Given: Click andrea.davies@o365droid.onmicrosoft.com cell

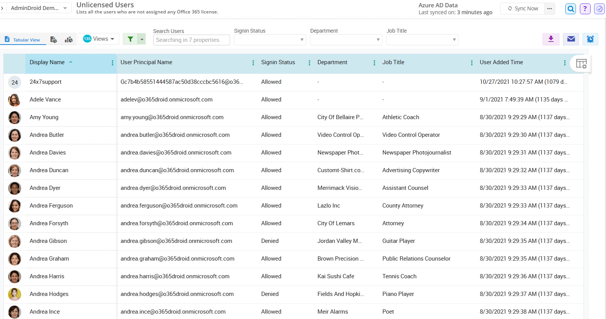Looking at the screenshot, I should (176, 153).
